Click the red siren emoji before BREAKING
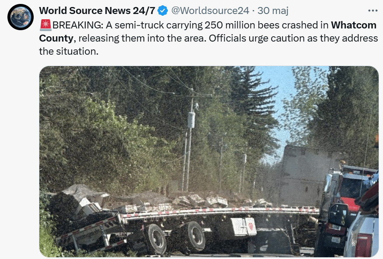Screen dimensions: 383x259 (45, 25)
